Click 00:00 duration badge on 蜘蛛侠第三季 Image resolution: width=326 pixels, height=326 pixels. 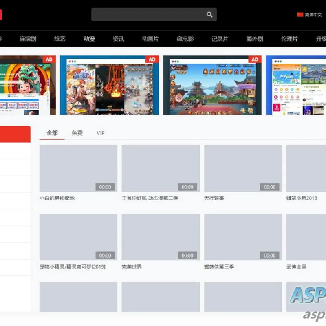click(x=270, y=256)
